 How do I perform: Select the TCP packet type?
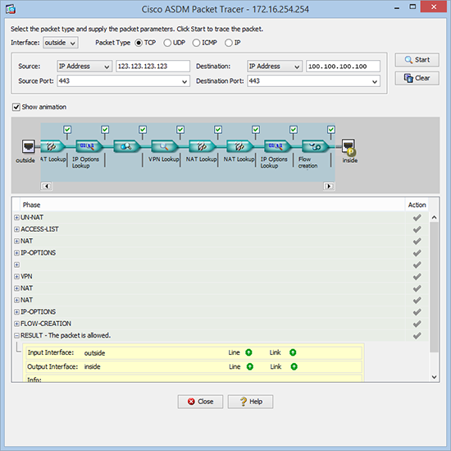(x=139, y=43)
